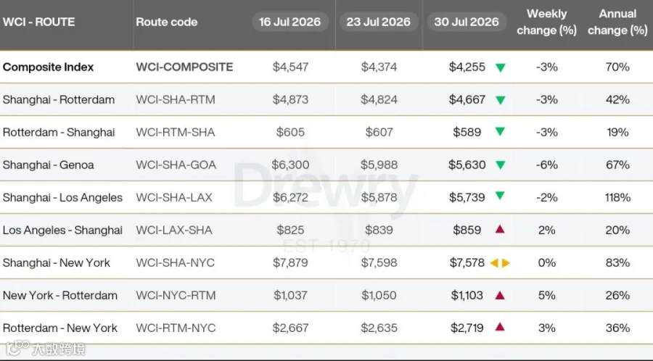Image resolution: width=653 pixels, height=361 pixels.
Task: Open the Shanghai - Los Angeles route row
Action: pyautogui.click(x=326, y=197)
